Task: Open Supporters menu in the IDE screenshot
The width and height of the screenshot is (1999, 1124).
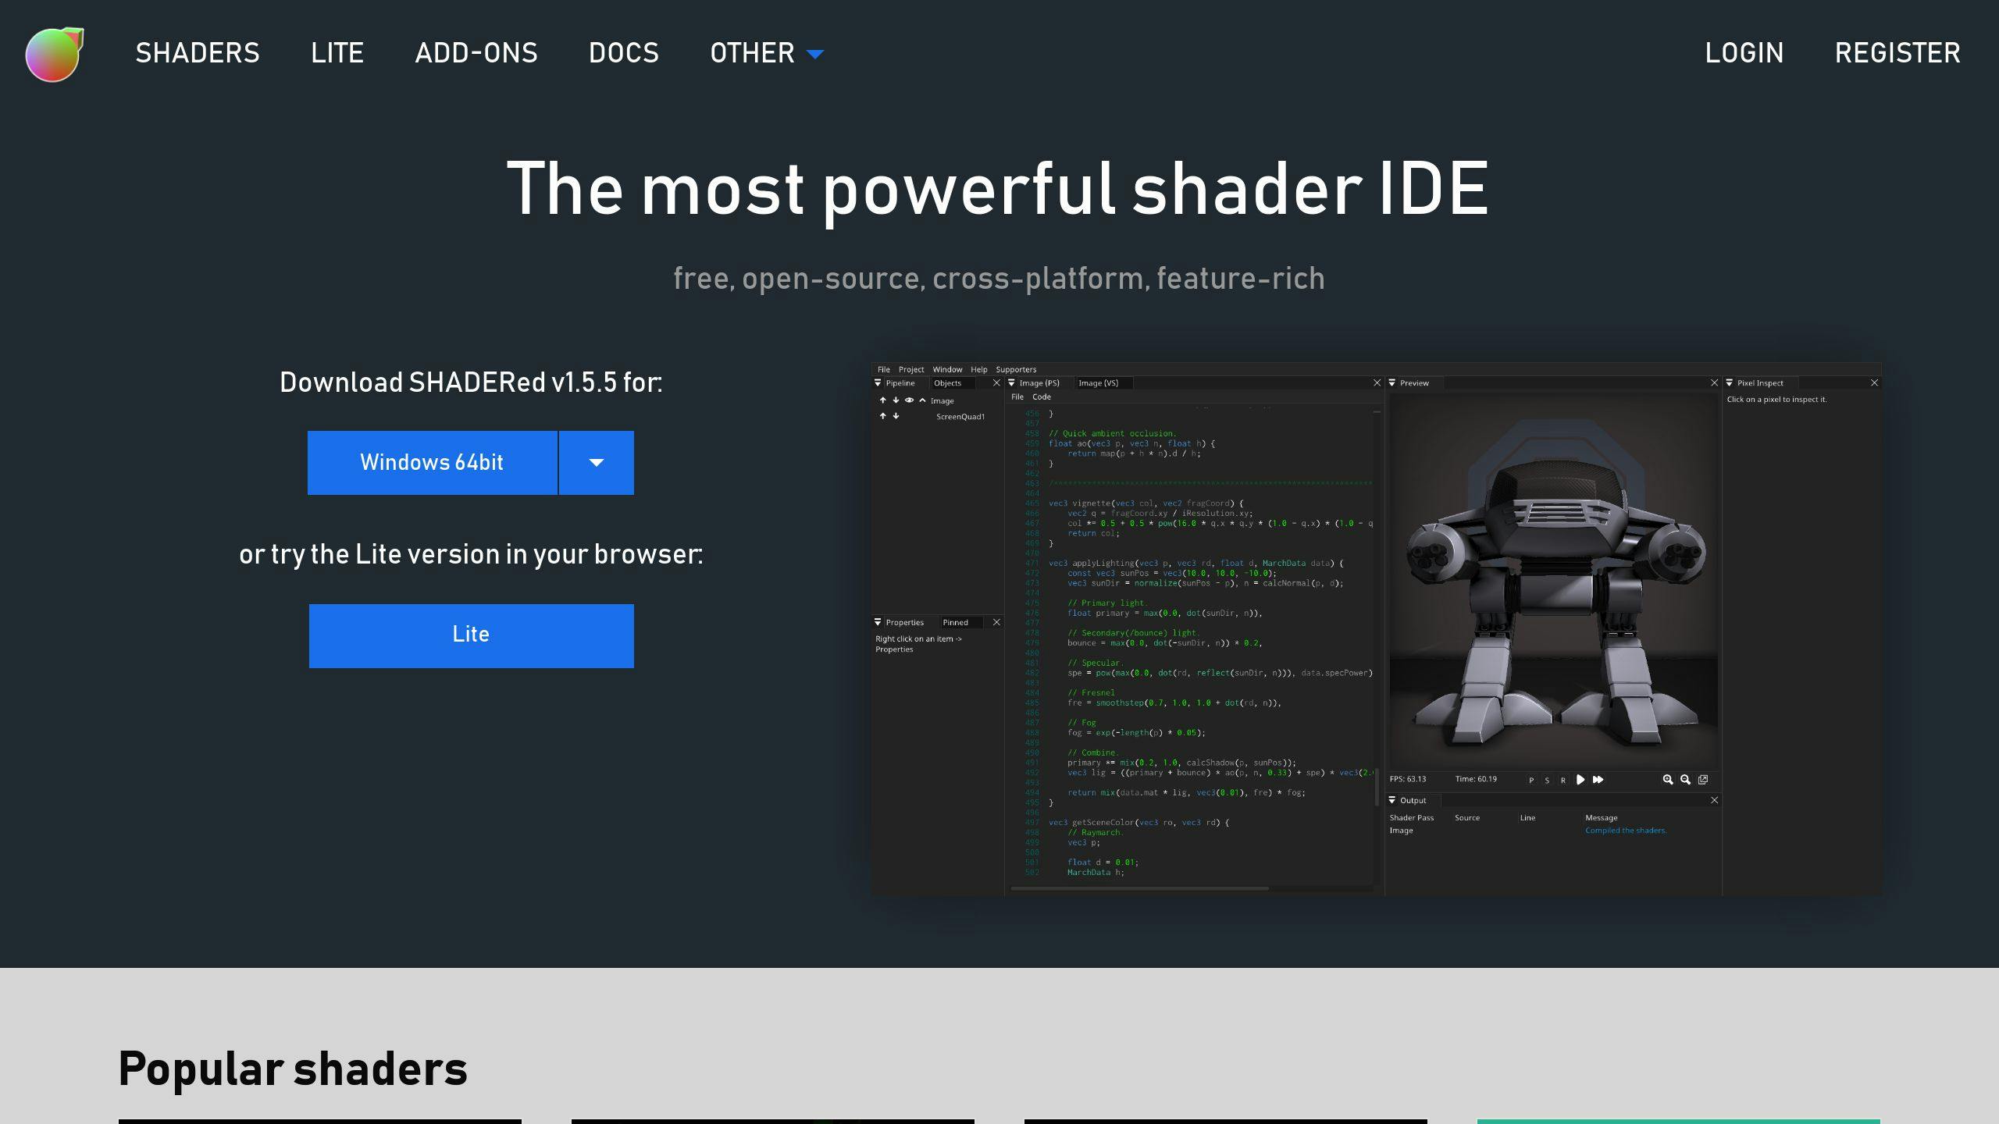Action: tap(1016, 370)
